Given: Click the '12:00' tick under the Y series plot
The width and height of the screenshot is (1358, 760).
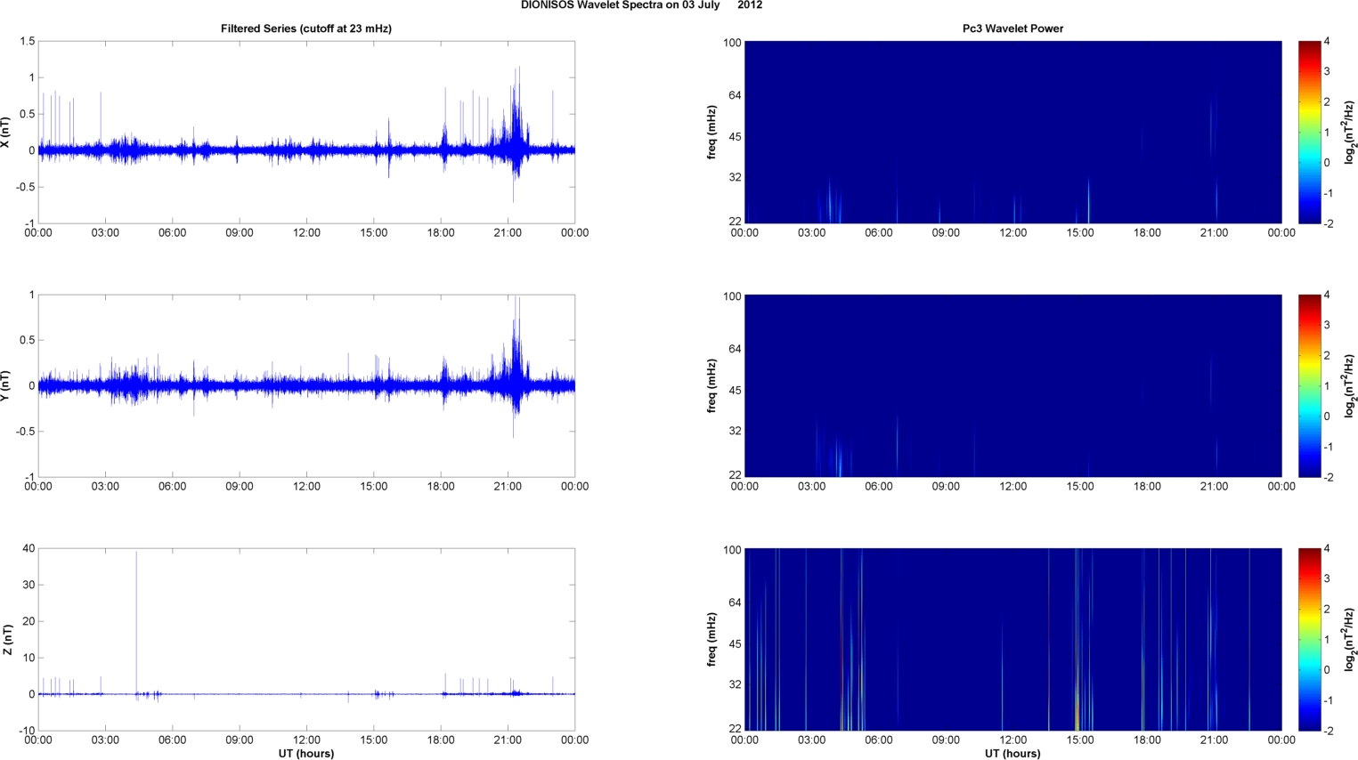Looking at the screenshot, I should 306,487.
